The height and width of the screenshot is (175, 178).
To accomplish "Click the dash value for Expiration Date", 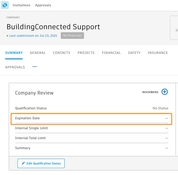I will [x=167, y=118].
